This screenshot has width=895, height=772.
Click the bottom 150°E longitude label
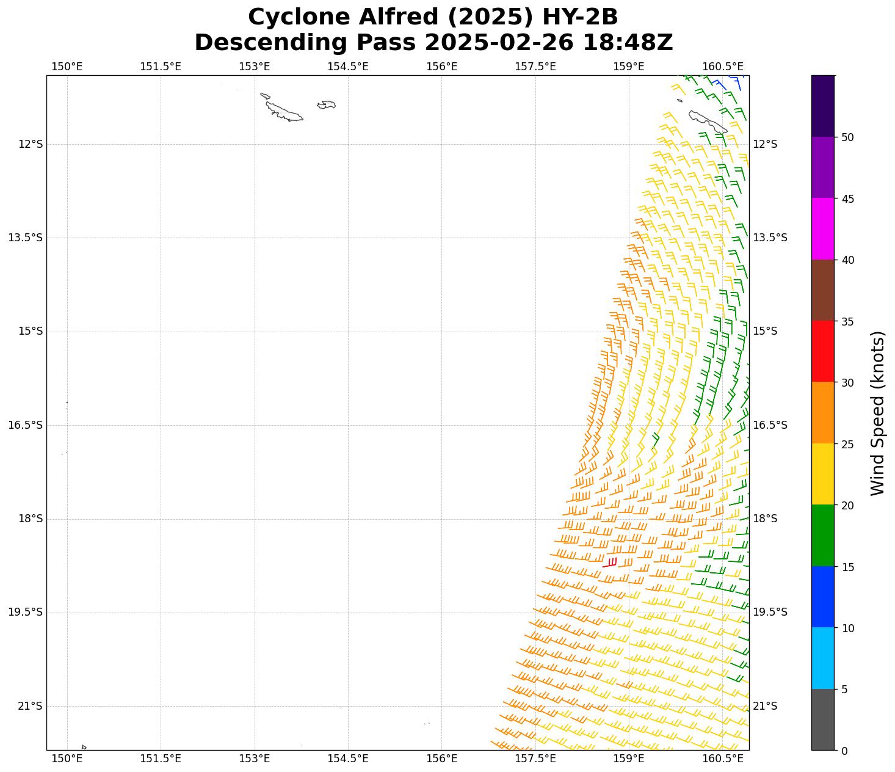(67, 759)
